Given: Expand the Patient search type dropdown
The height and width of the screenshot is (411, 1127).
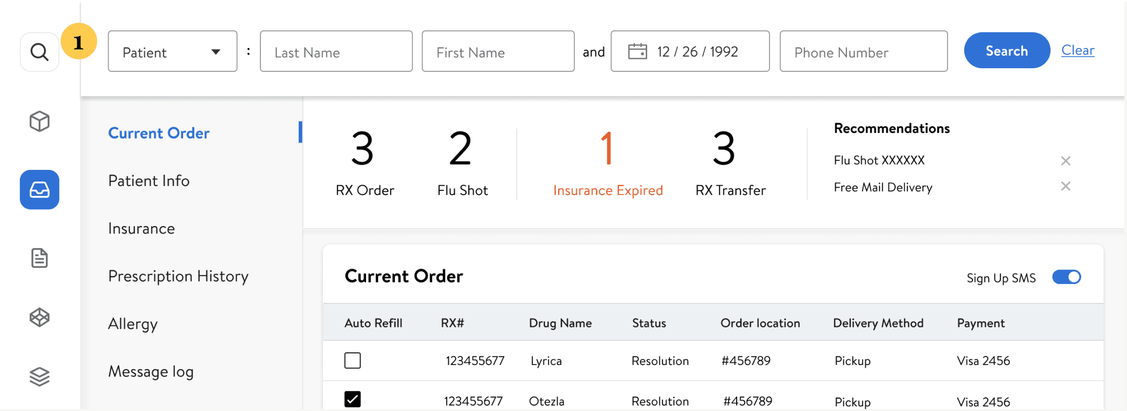Looking at the screenshot, I should [x=172, y=51].
